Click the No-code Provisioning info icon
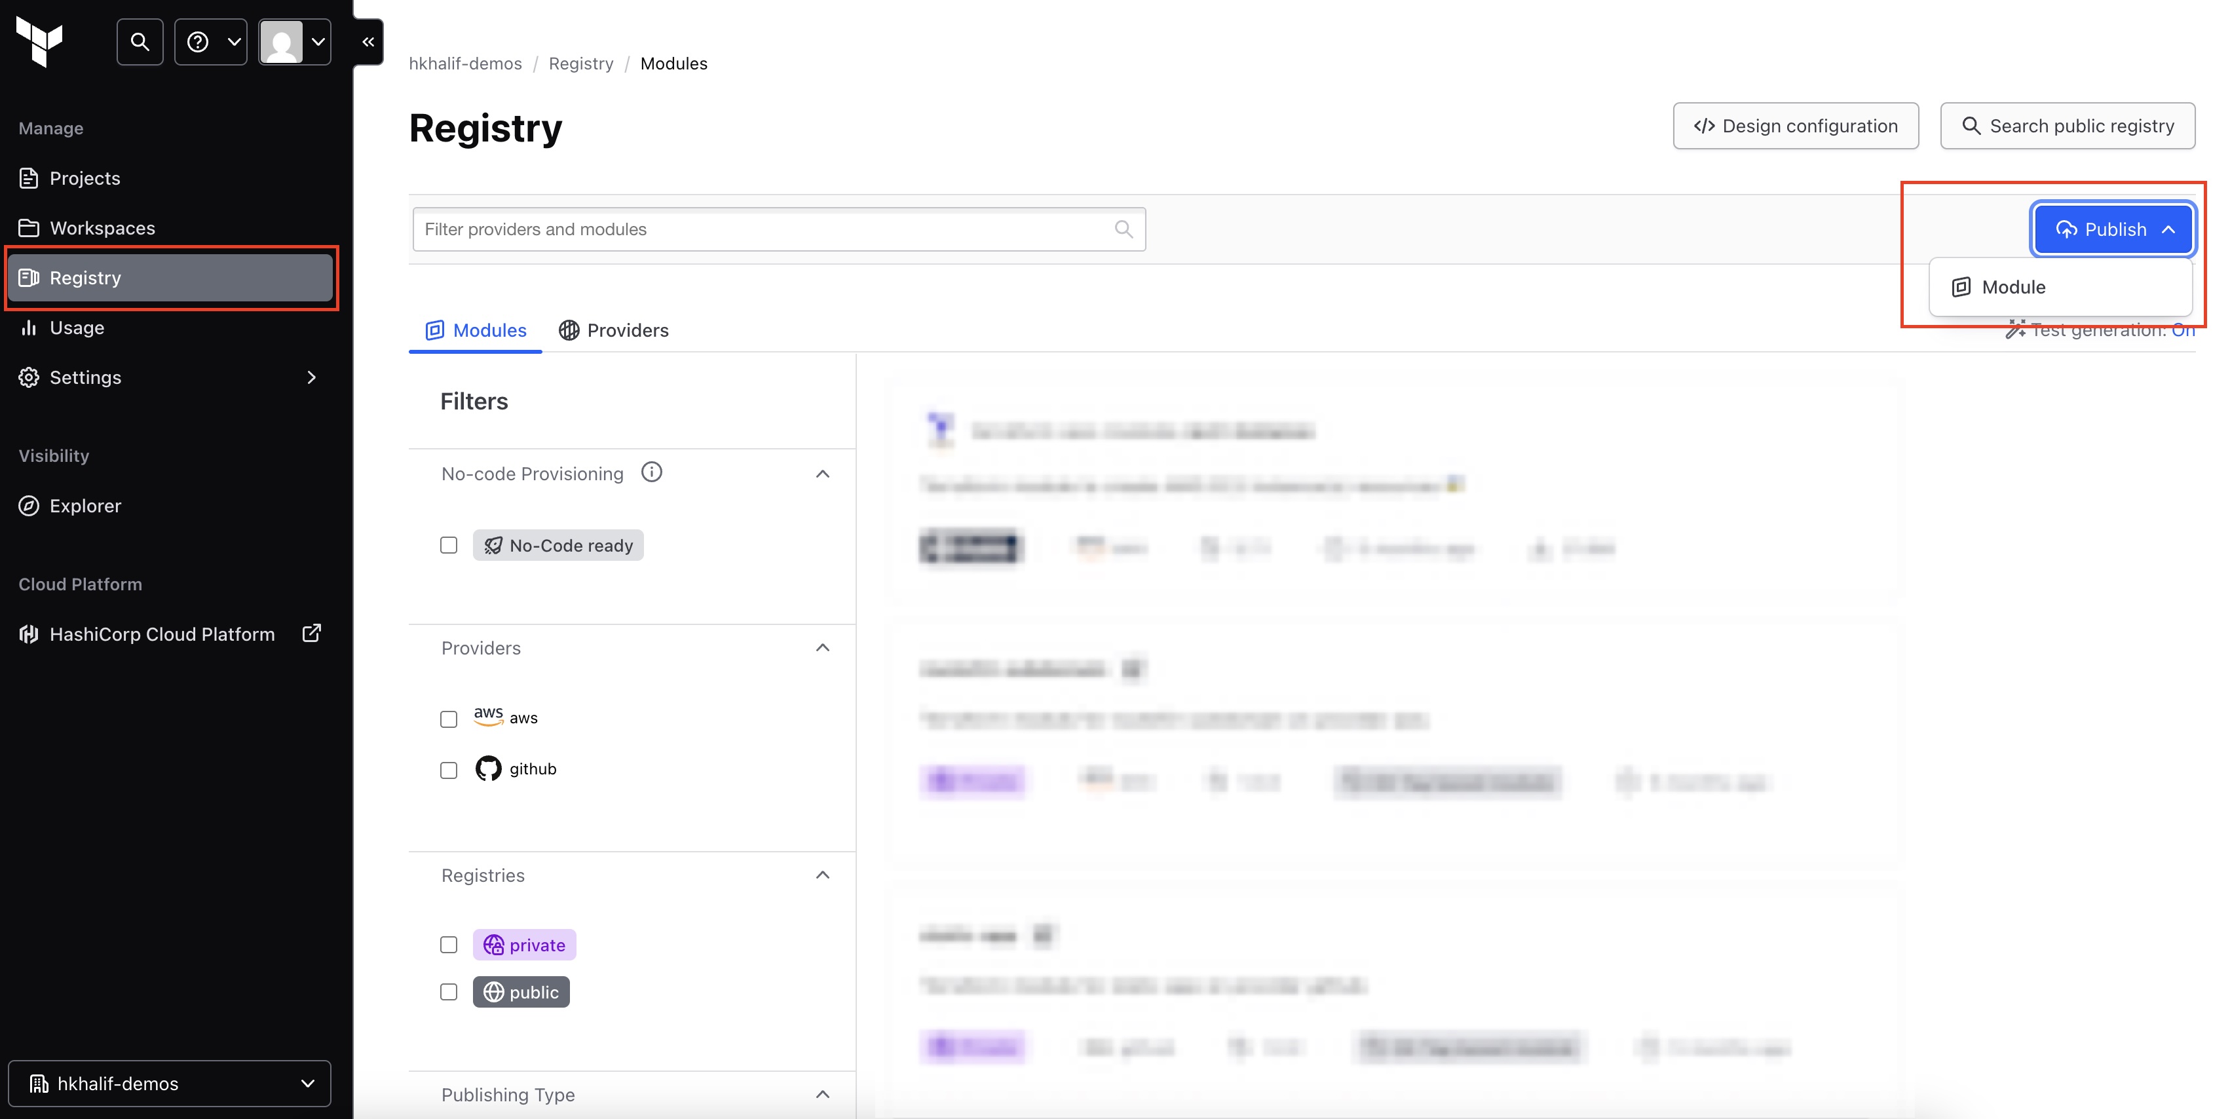Viewport: 2230px width, 1119px height. click(651, 472)
